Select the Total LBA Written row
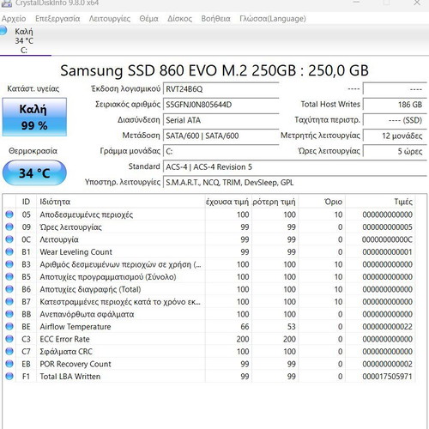 [209, 376]
